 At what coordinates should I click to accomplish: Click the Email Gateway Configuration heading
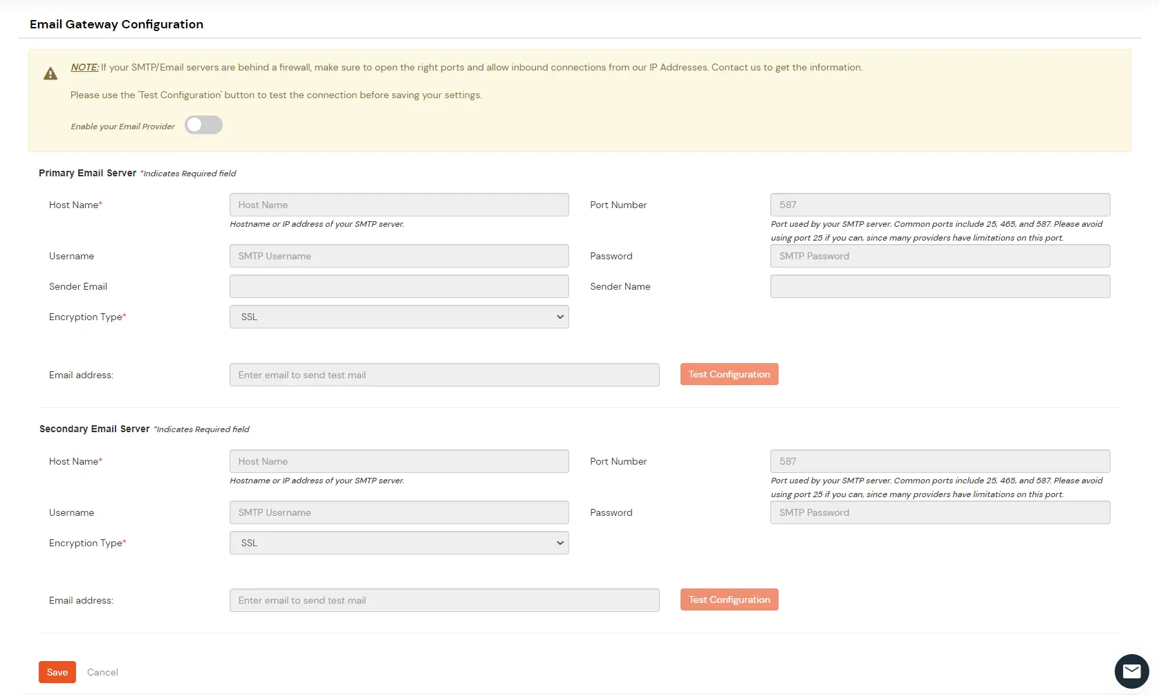coord(115,24)
